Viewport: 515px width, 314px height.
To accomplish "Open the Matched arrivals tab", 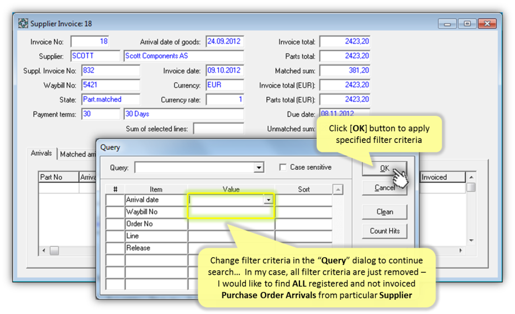I will point(77,155).
